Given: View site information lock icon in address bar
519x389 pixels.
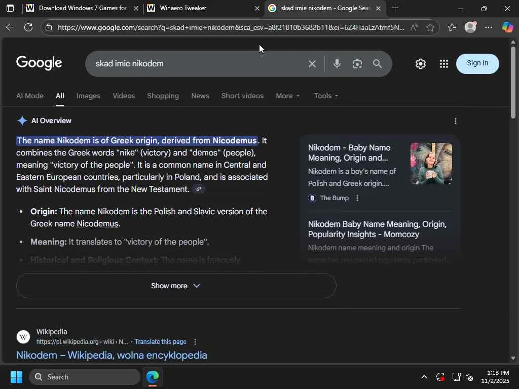Looking at the screenshot, I should pos(49,27).
